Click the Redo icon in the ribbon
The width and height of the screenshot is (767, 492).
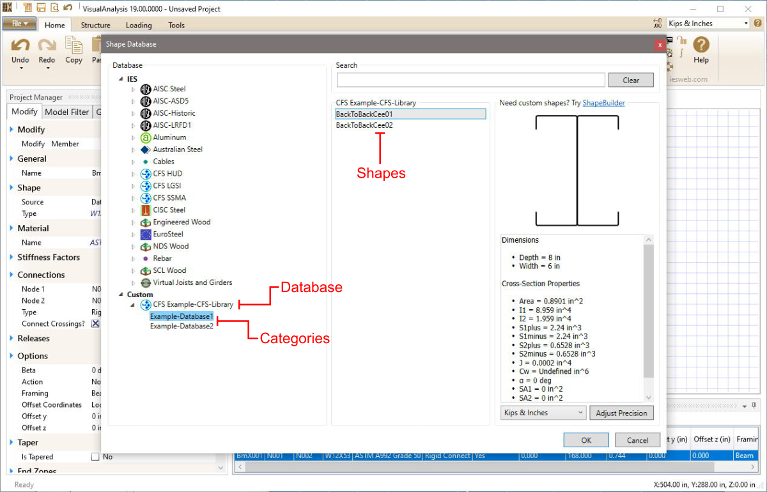47,45
